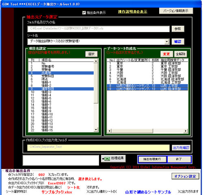Select sheet row 5 大阪 経済学部
Image resolution: width=203 pixels, height=195 pixels.
tap(147, 76)
